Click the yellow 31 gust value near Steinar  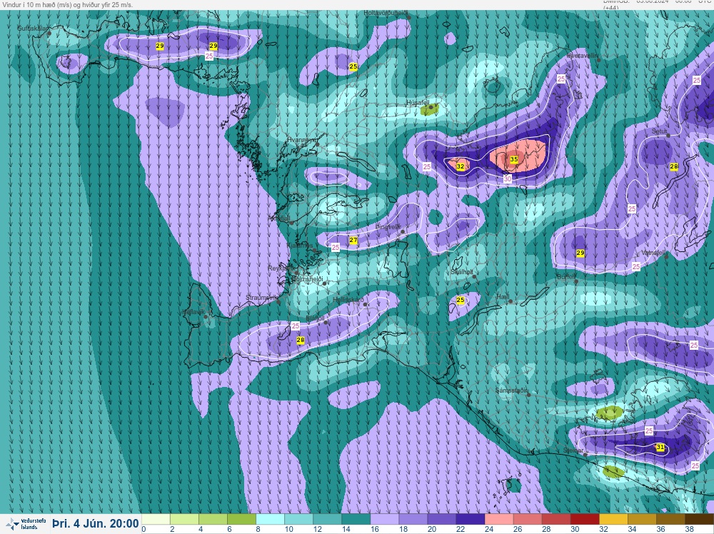coord(660,448)
